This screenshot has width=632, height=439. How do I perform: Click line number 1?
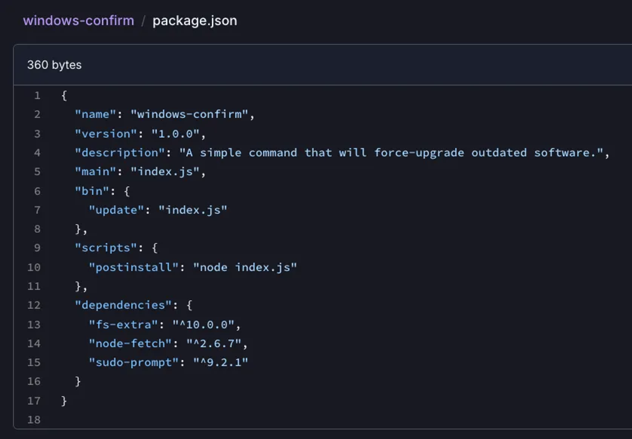37,95
